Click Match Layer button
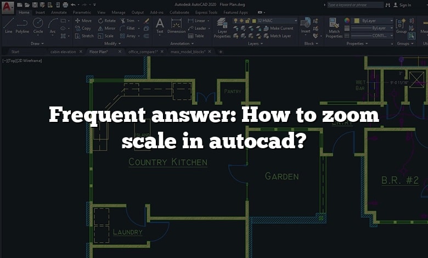Screen dimensions: 428x258 click(x=277, y=36)
